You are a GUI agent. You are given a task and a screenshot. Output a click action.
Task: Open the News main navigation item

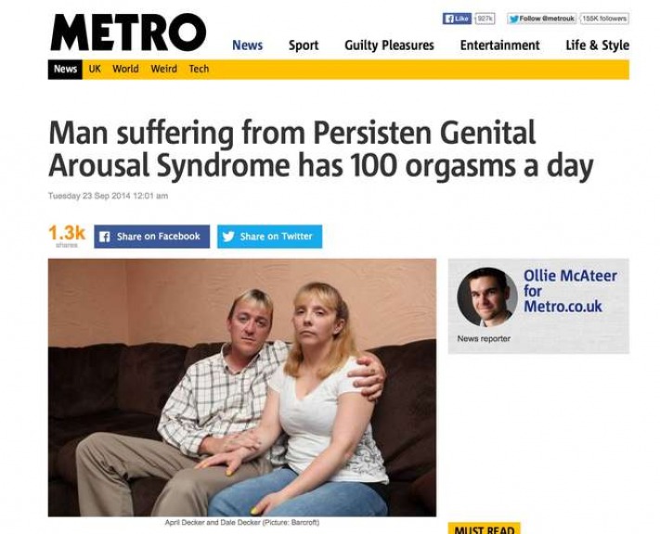(248, 45)
